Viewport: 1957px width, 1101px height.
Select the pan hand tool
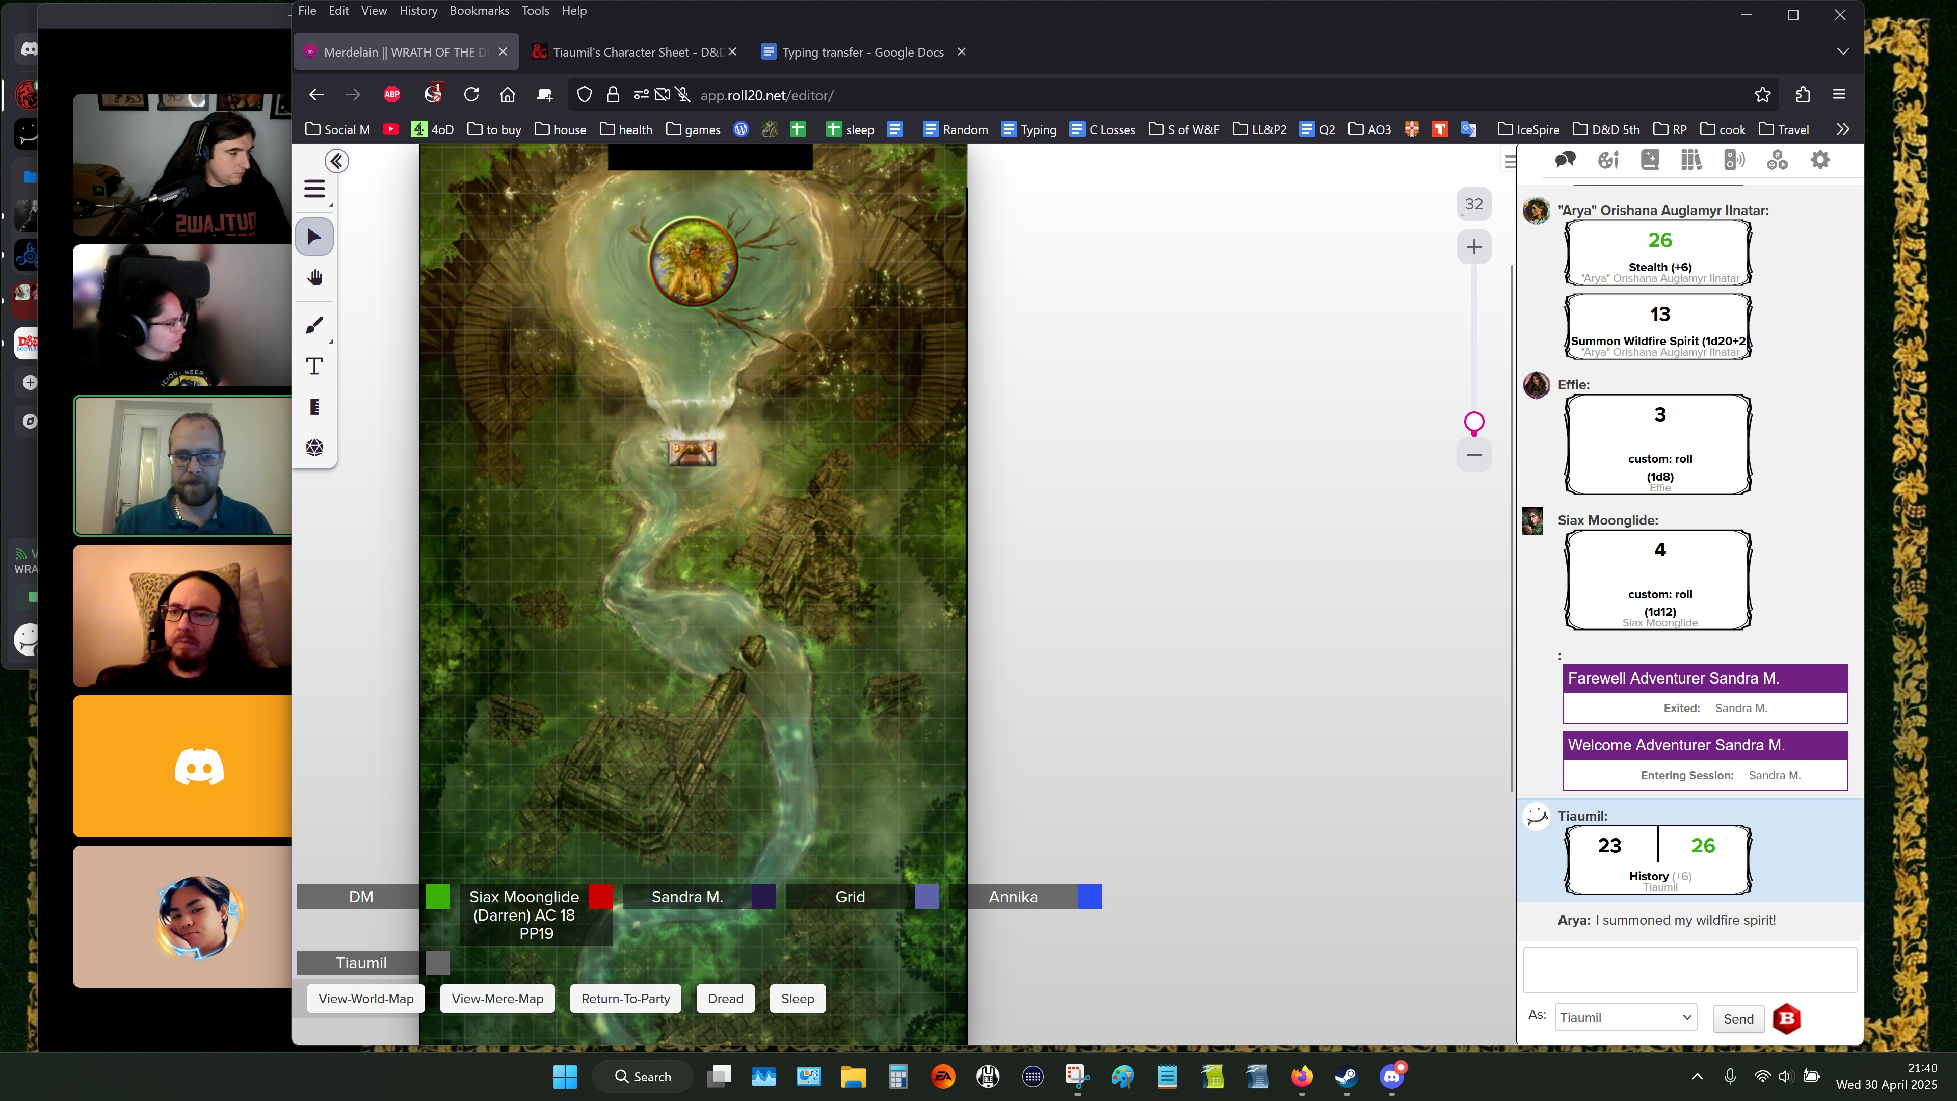[314, 278]
